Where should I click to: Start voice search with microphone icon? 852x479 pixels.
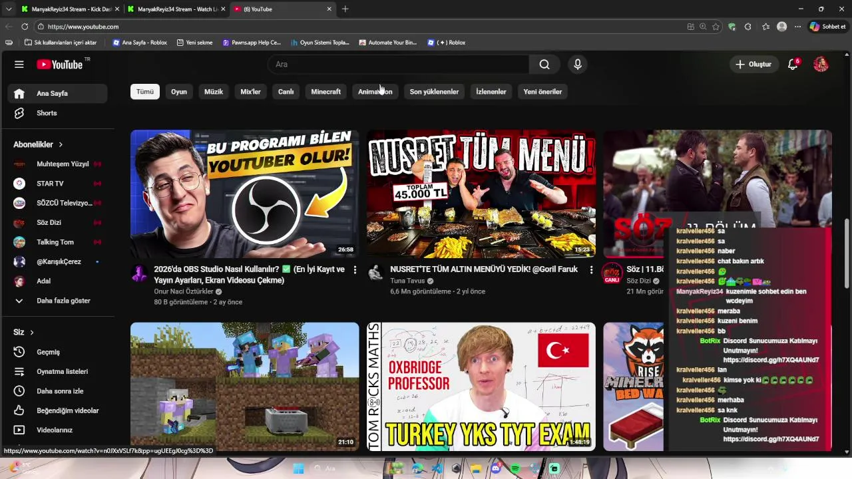(578, 65)
